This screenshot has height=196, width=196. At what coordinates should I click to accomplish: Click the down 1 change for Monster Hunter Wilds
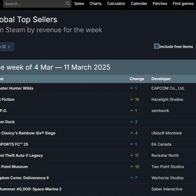pyautogui.click(x=133, y=88)
